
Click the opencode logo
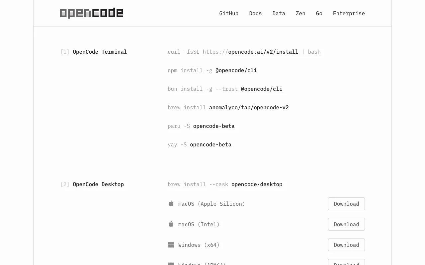pyautogui.click(x=92, y=13)
